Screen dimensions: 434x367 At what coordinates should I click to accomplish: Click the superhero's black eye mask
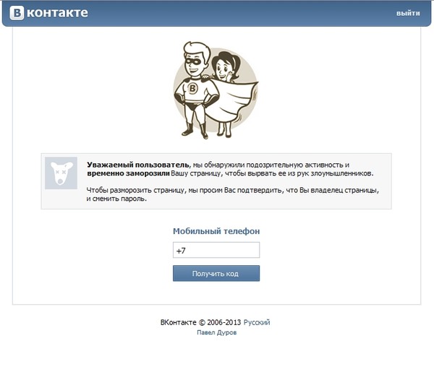pyautogui.click(x=196, y=61)
